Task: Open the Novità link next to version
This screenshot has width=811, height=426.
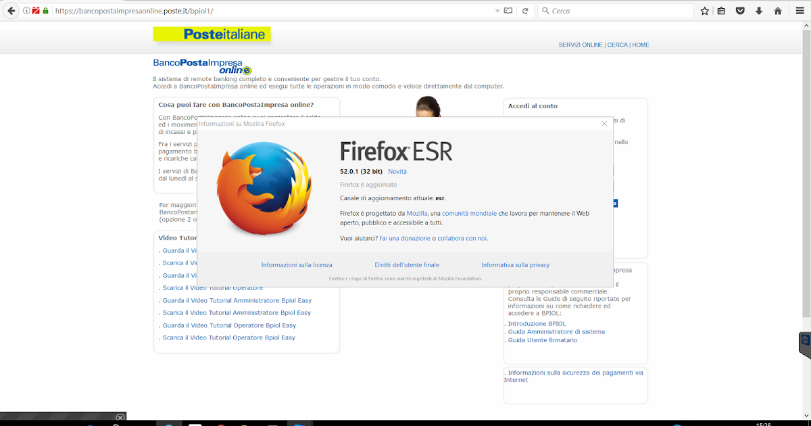Action: click(x=397, y=172)
